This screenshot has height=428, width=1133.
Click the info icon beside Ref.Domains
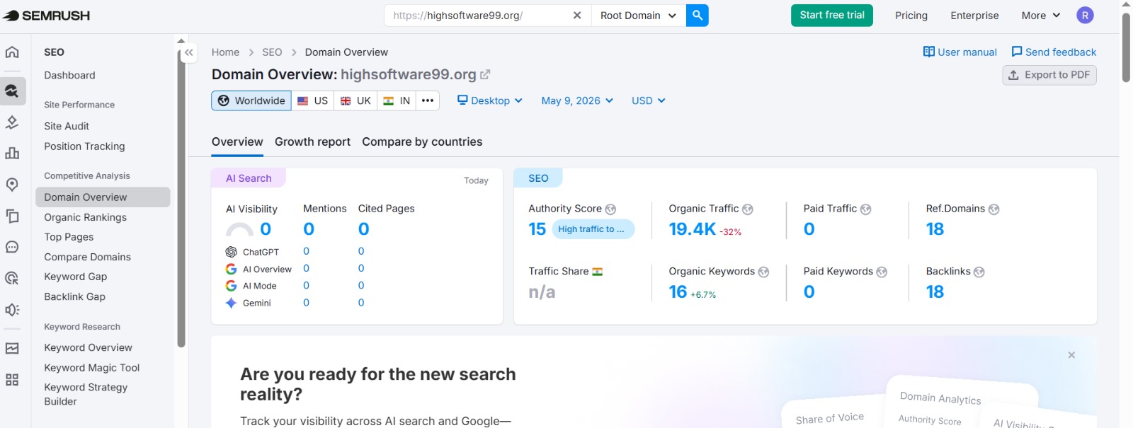point(993,209)
